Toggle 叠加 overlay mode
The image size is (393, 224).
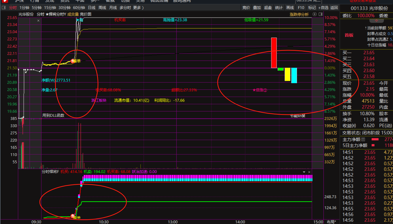257,8
